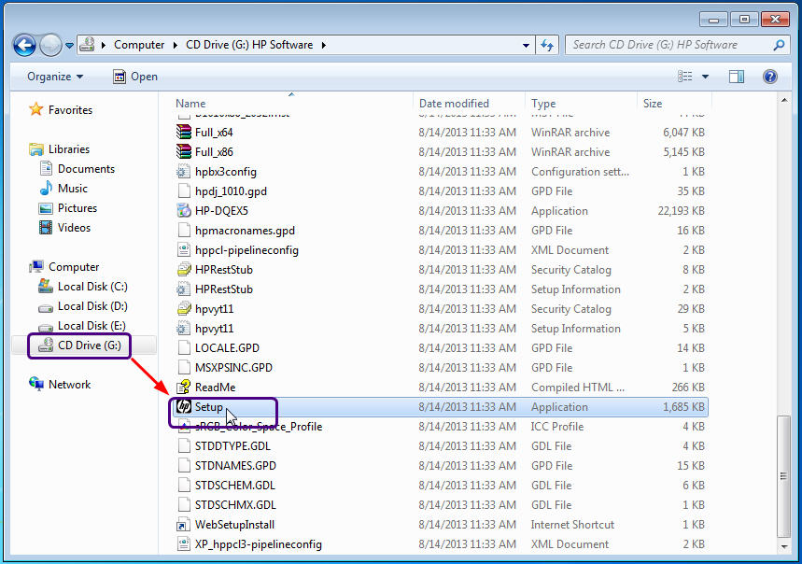Expand the view options dropdown arrow

pos(705,77)
